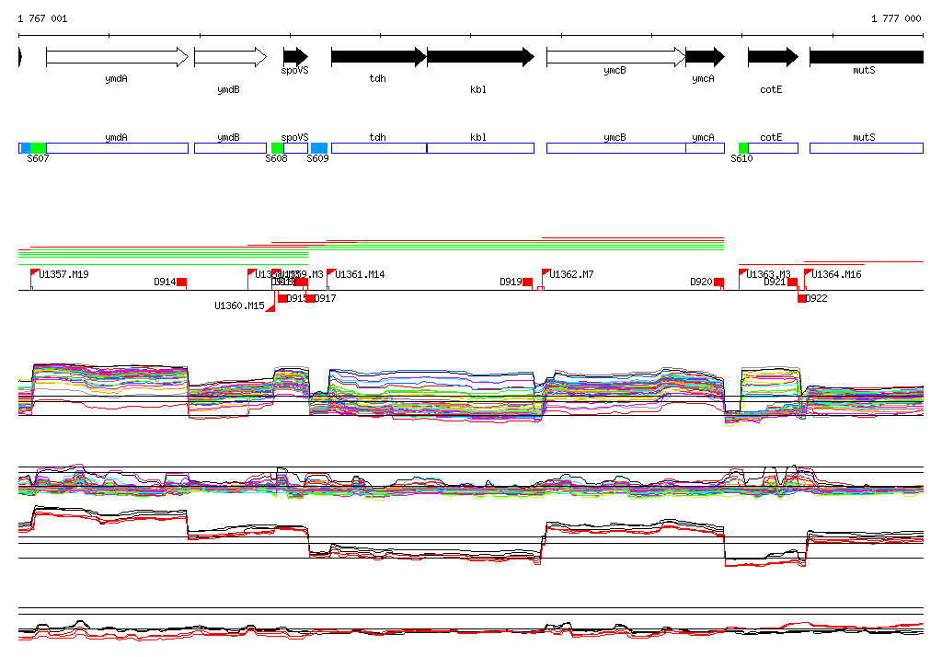Click the blue S609 segment box

coord(319,148)
